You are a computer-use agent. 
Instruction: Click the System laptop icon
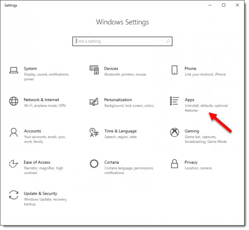[x=14, y=70]
